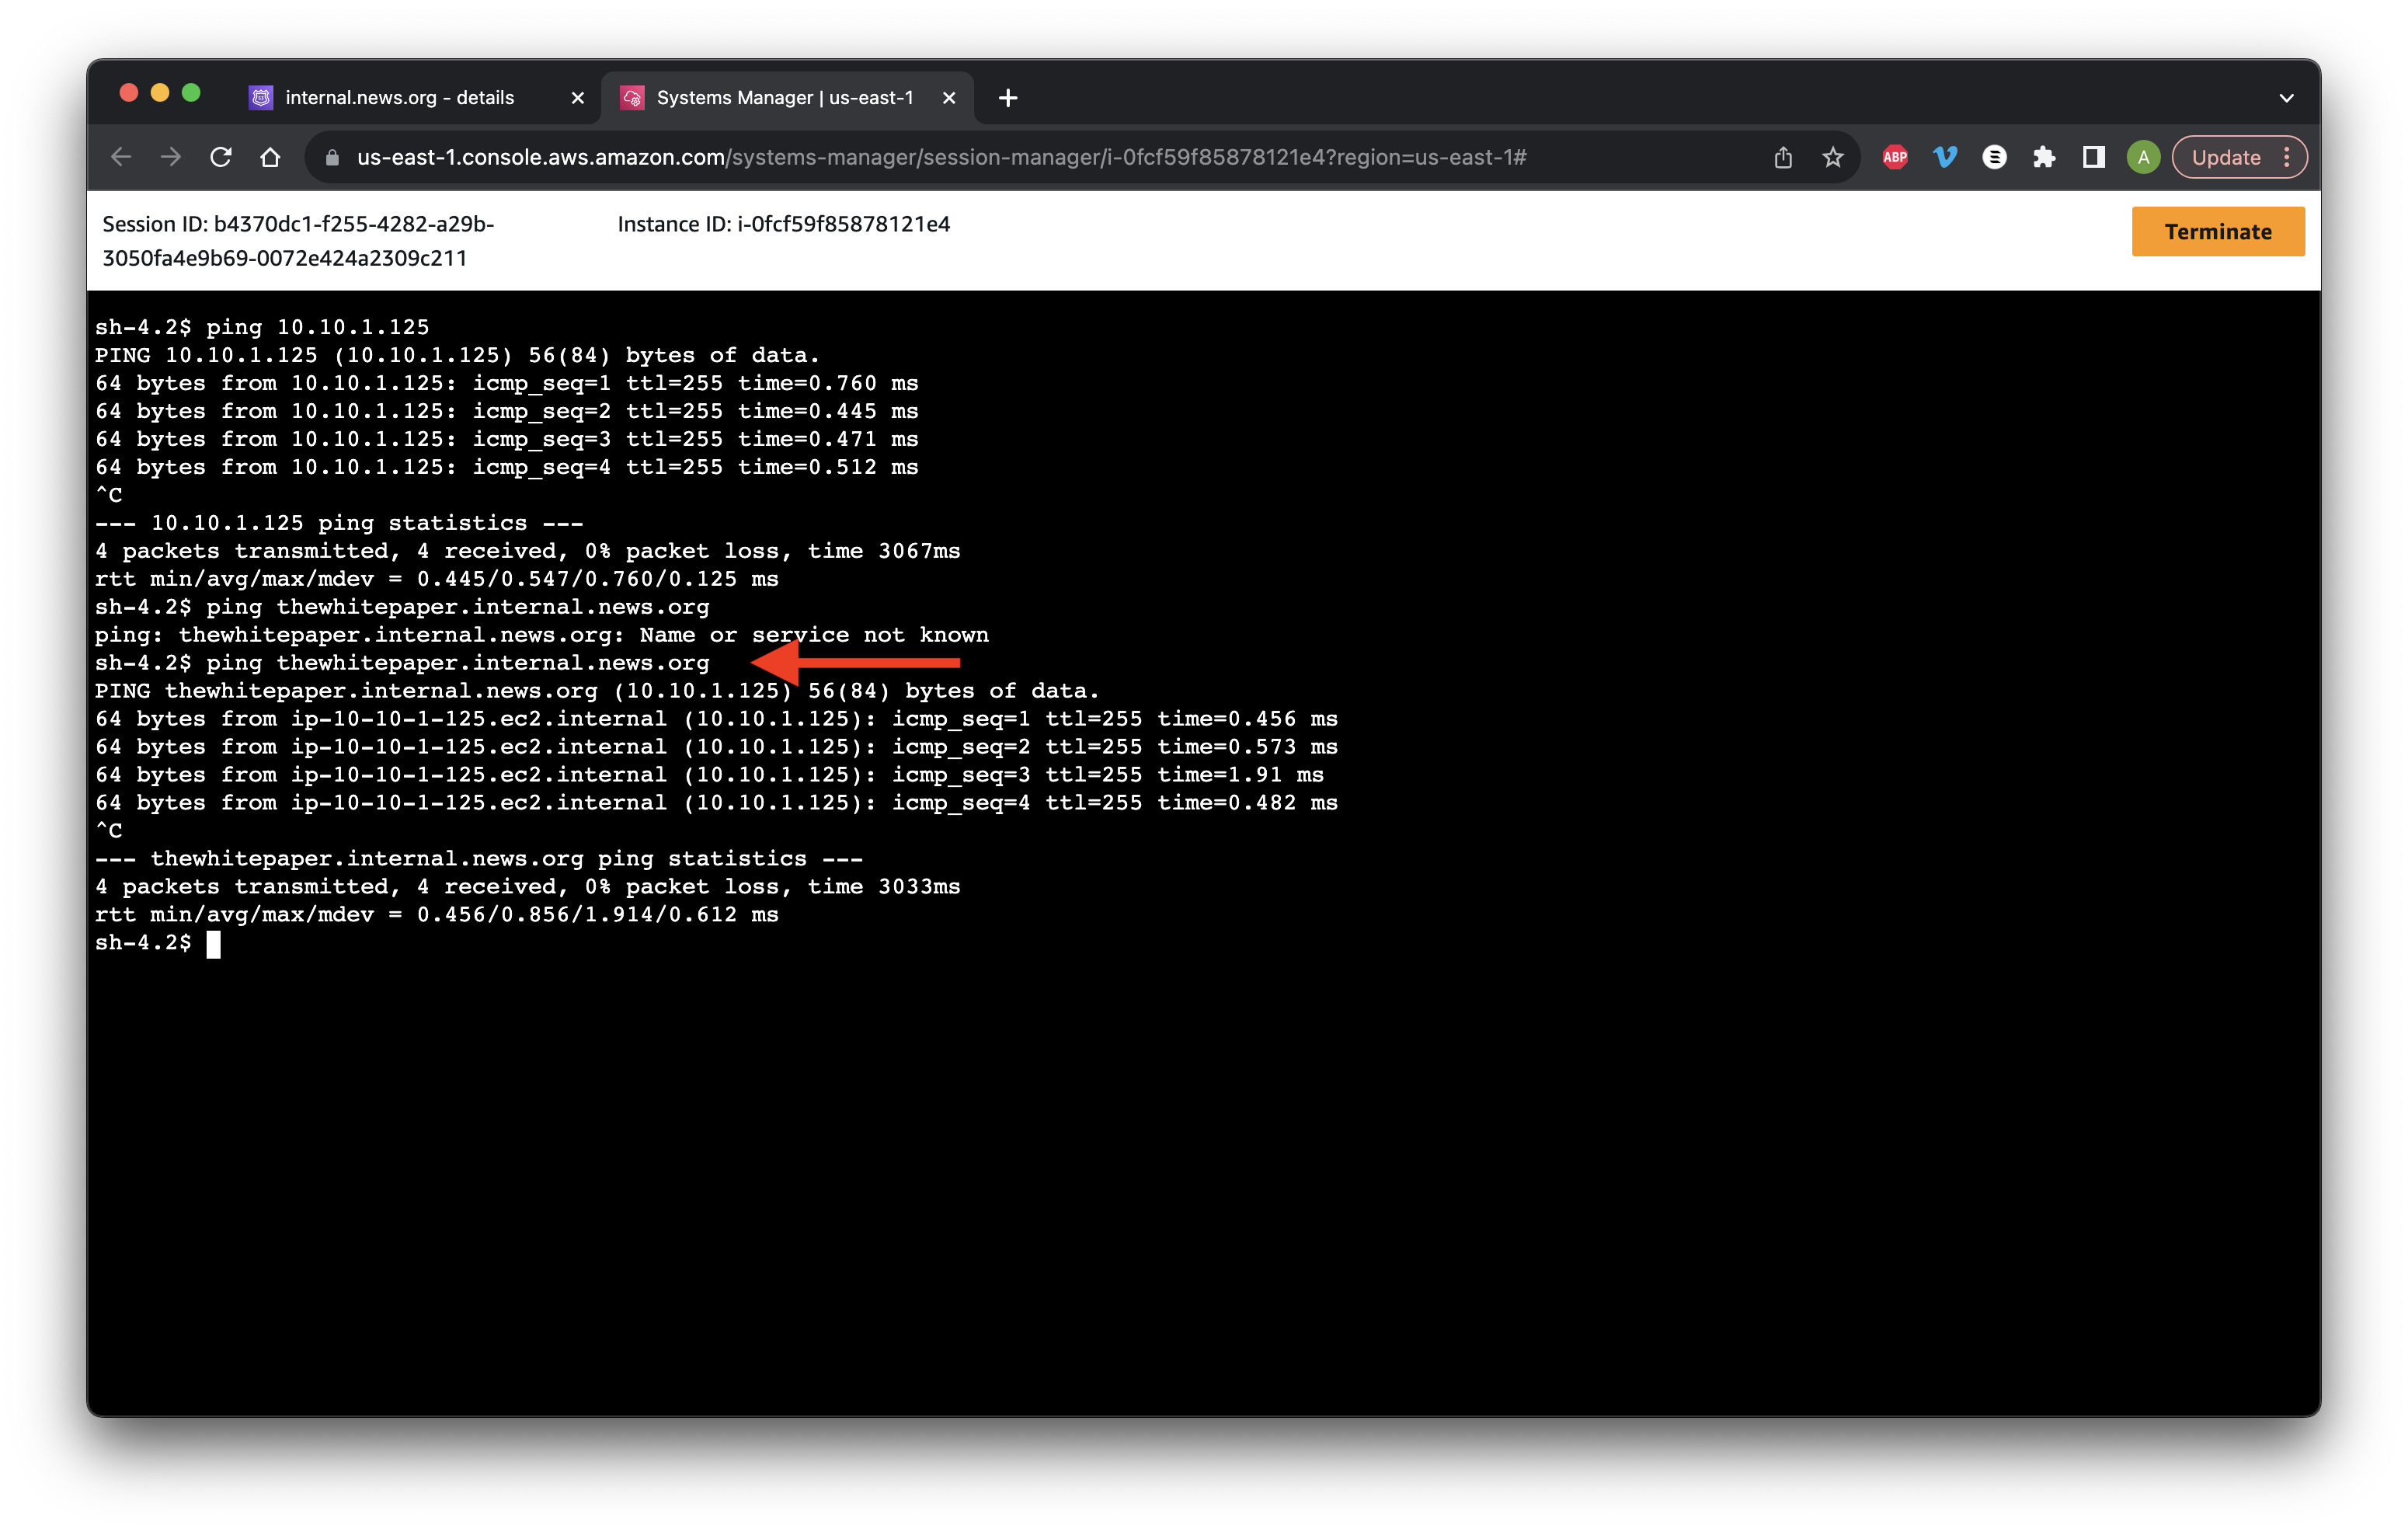The width and height of the screenshot is (2408, 1532).
Task: Click the Update button in Chrome
Action: coord(2226,157)
